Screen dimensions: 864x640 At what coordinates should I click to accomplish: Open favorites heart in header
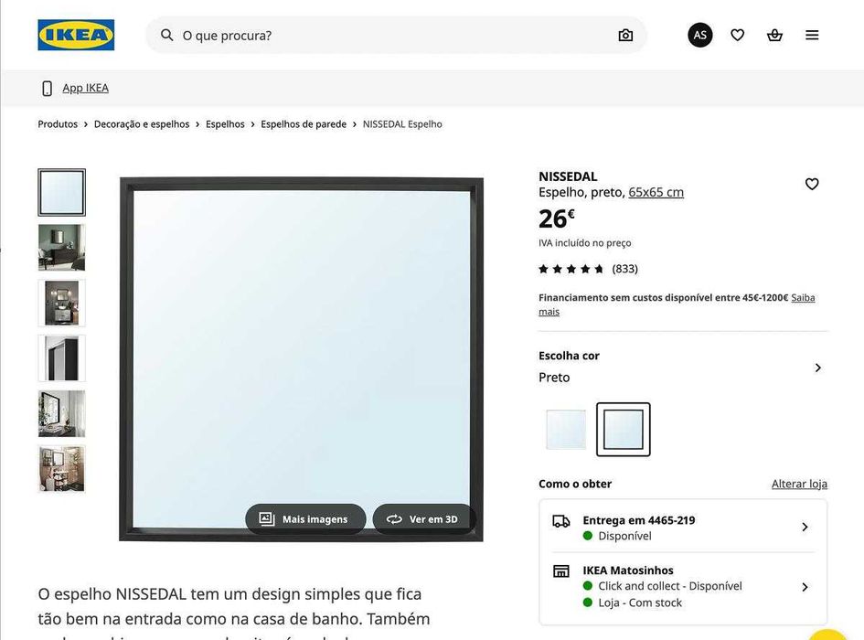[x=737, y=35]
